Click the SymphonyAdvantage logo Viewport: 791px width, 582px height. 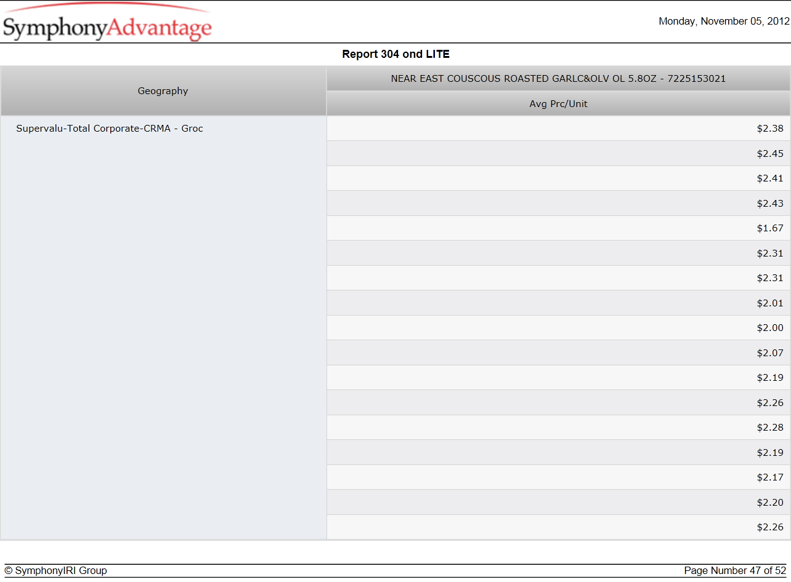[x=107, y=22]
